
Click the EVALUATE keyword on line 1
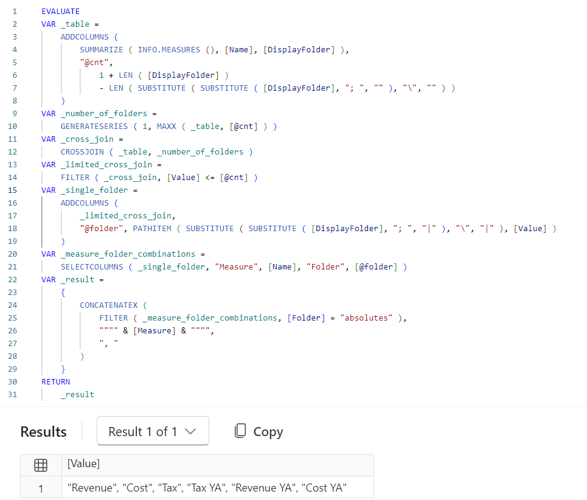click(x=61, y=11)
